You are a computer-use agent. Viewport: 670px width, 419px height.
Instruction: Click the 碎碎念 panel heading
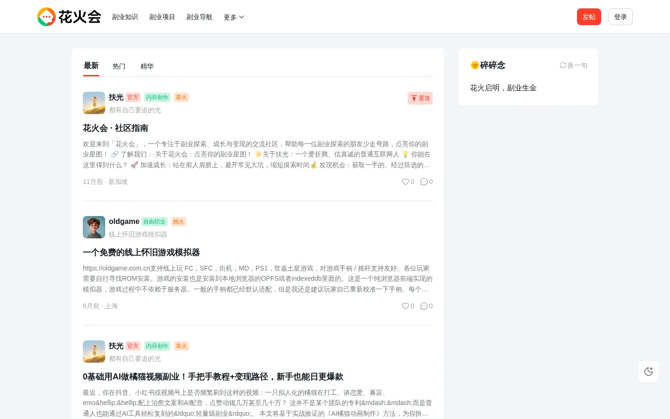488,65
